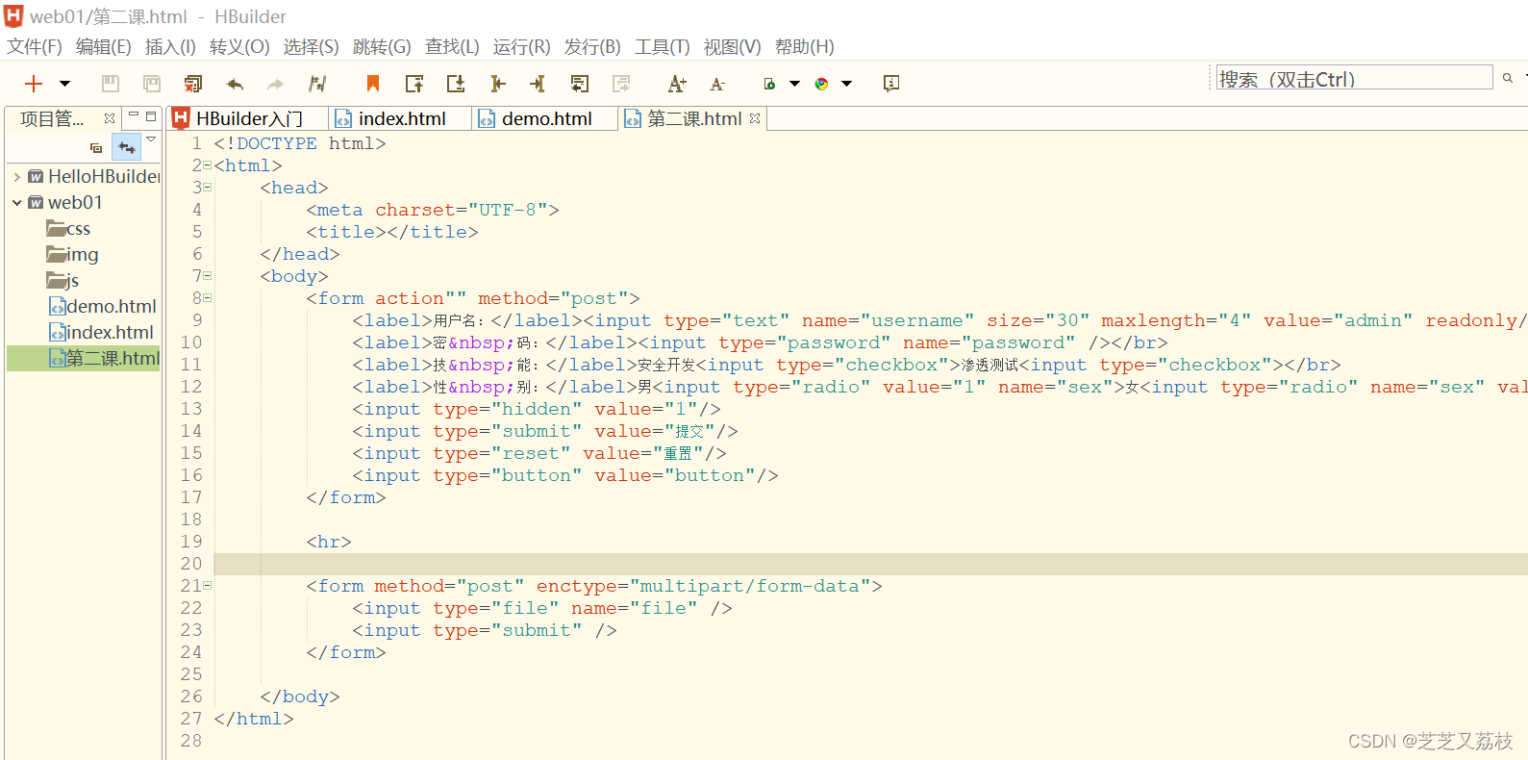Click the go forward edit location icon
This screenshot has height=760, width=1528.
(x=621, y=84)
